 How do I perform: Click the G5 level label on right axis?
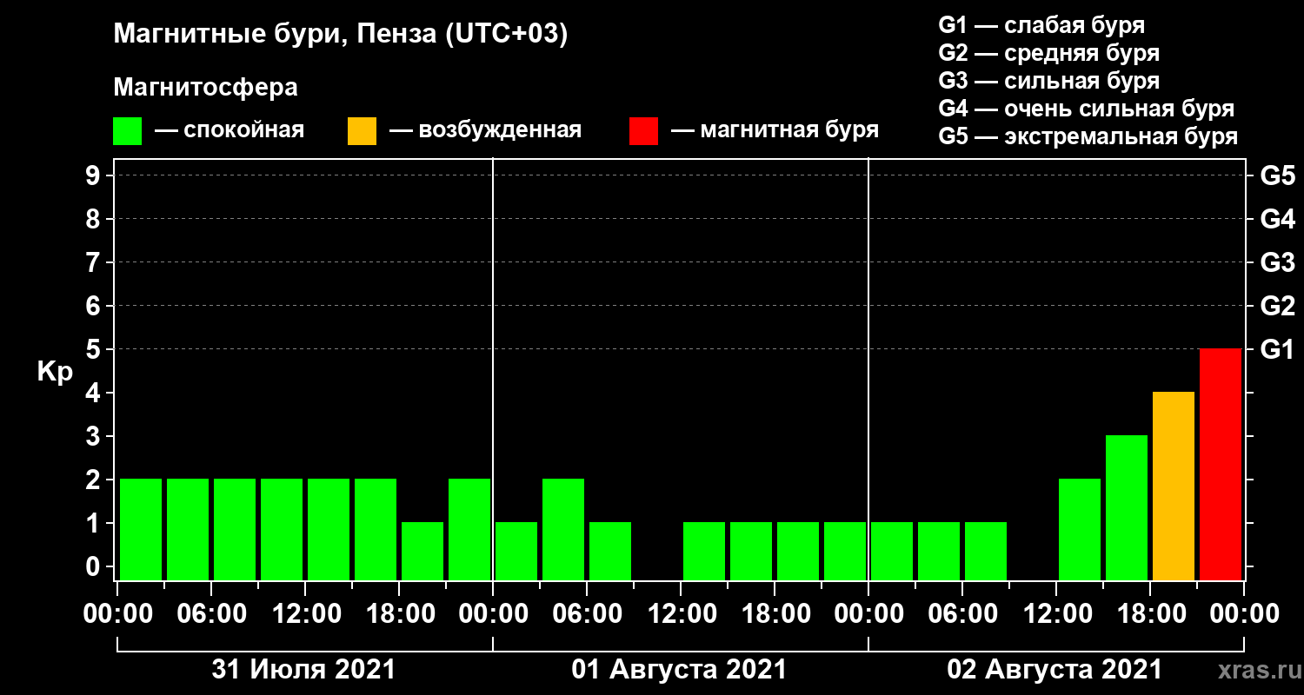coord(1277,175)
